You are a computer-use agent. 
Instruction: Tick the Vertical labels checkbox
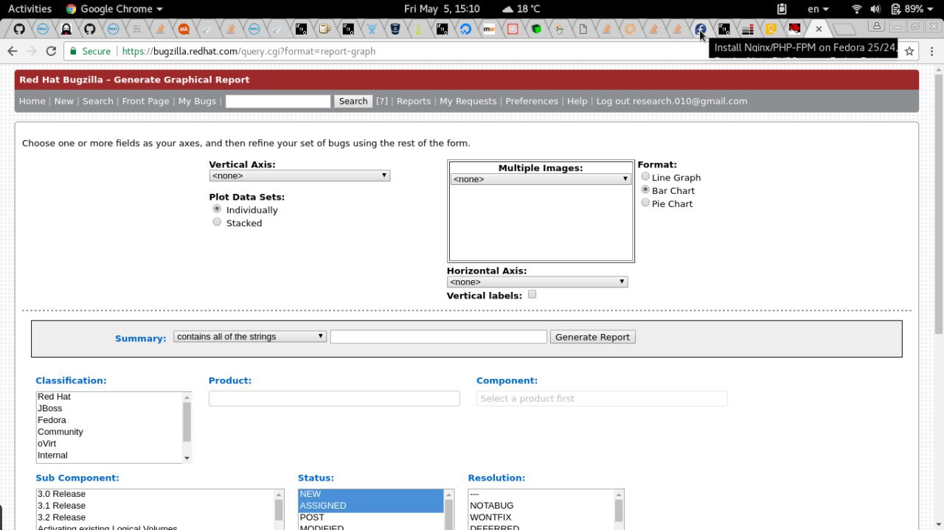[x=532, y=294]
